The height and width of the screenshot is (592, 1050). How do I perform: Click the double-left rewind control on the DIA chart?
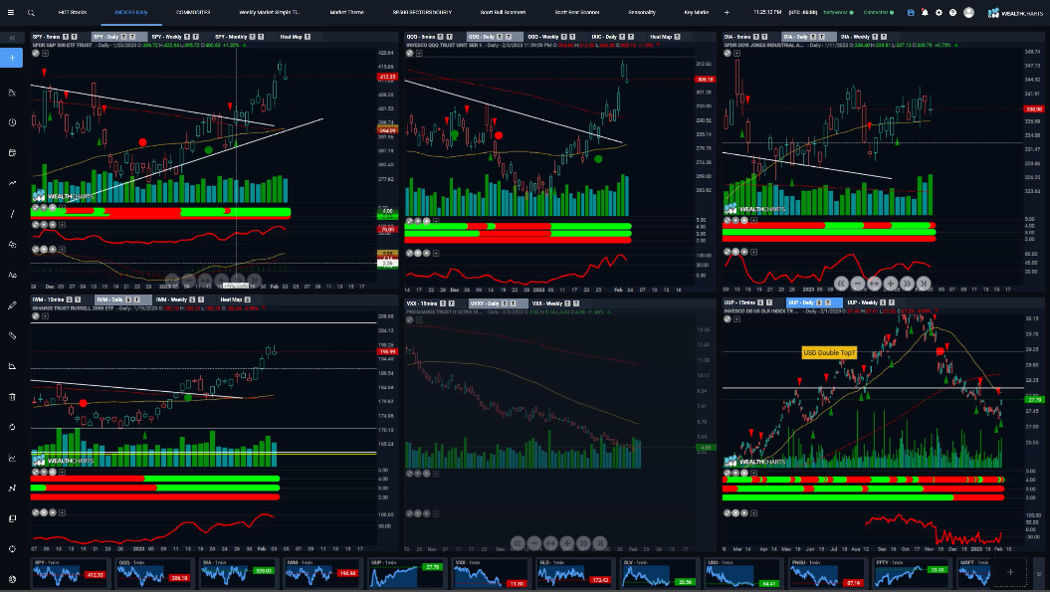pyautogui.click(x=841, y=284)
